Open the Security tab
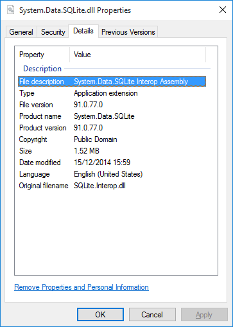This screenshot has width=233, height=327. [x=53, y=32]
